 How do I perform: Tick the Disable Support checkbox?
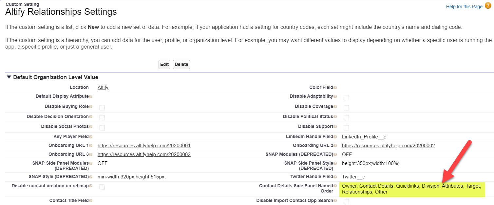[346, 128]
